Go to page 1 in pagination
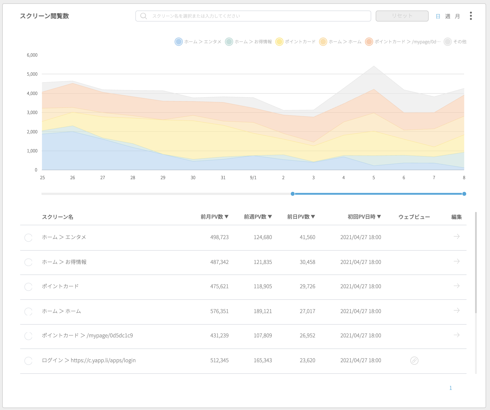 click(x=451, y=388)
